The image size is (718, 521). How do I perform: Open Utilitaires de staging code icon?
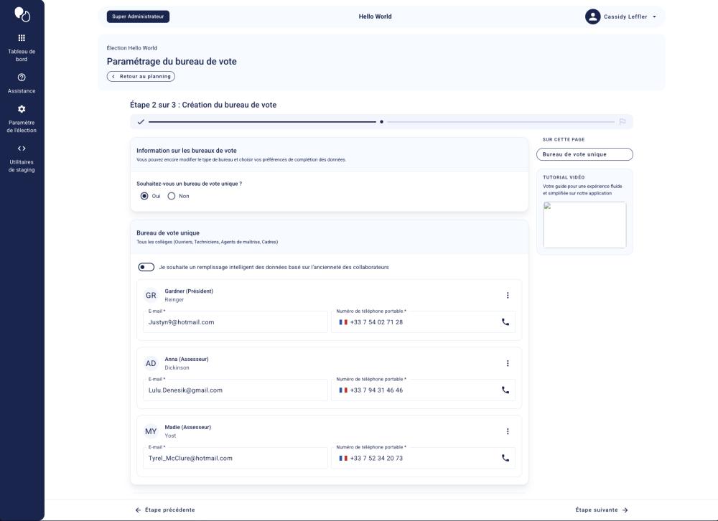[22, 149]
